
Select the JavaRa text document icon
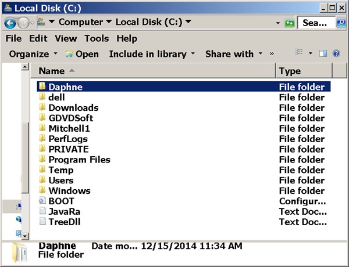coord(42,212)
